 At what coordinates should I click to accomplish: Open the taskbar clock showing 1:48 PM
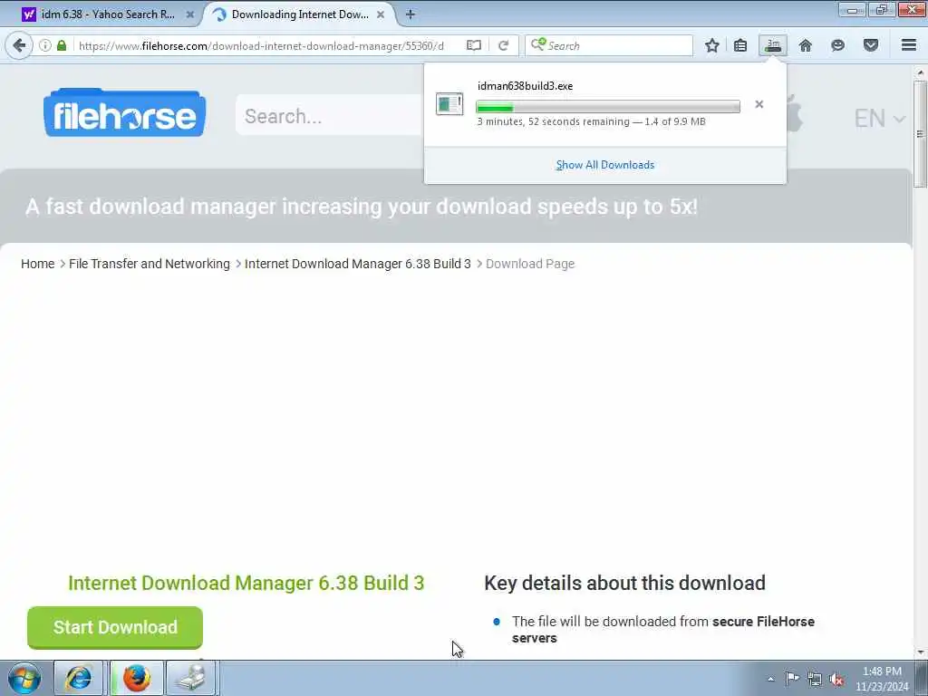pos(882,679)
